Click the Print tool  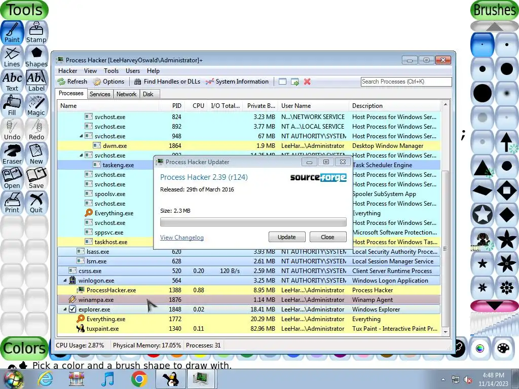click(x=12, y=203)
